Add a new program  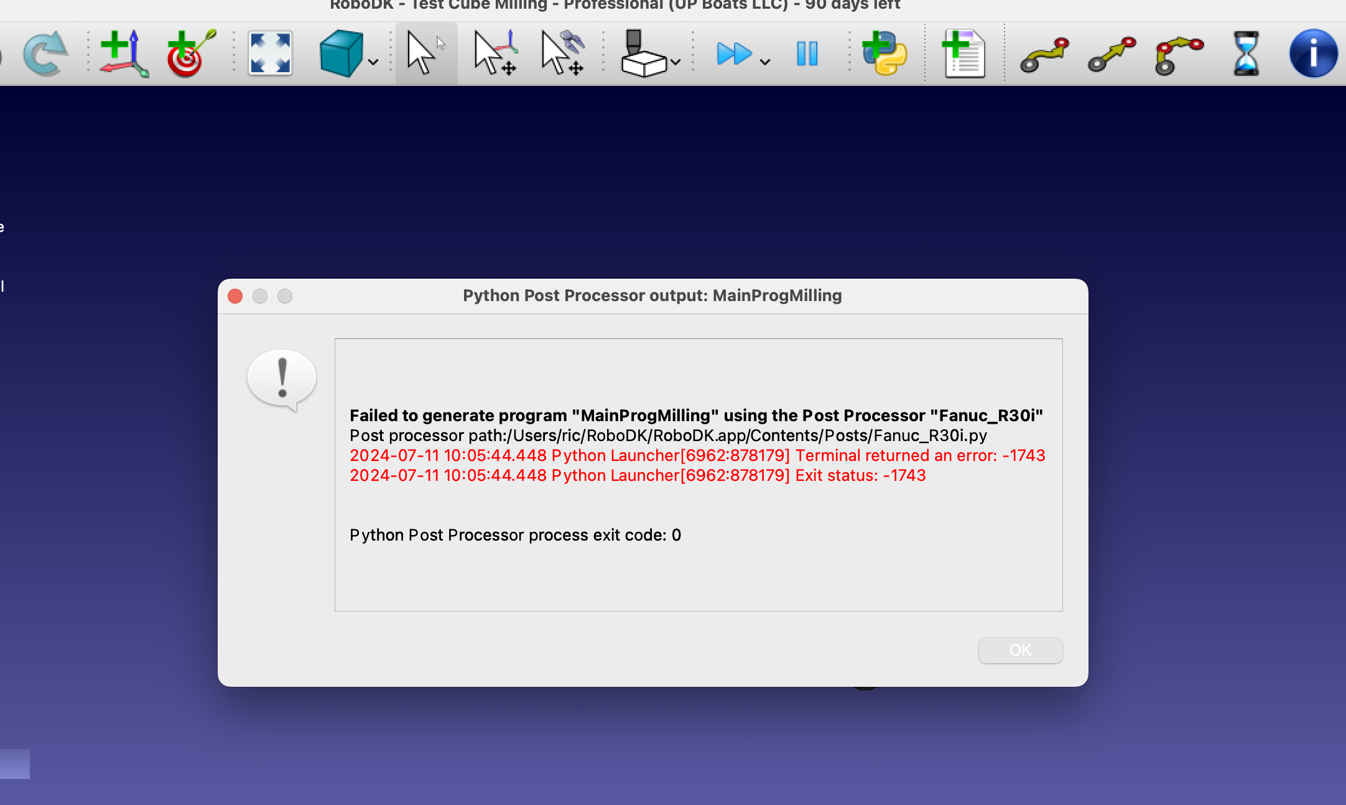pos(964,54)
